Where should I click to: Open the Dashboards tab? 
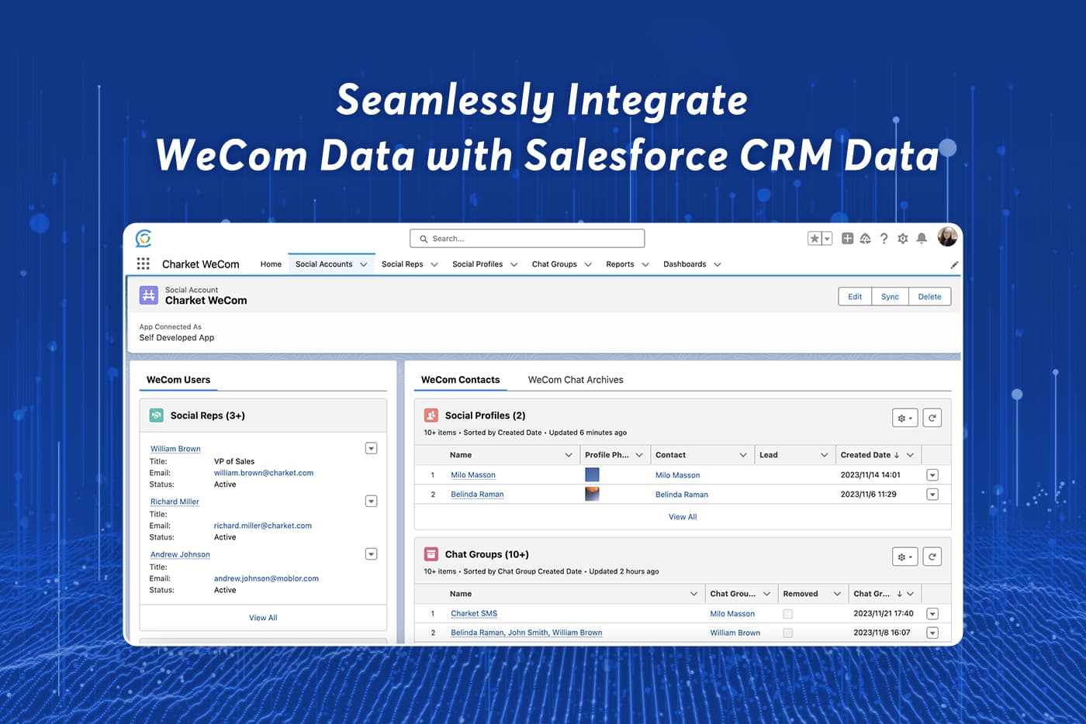click(x=685, y=264)
